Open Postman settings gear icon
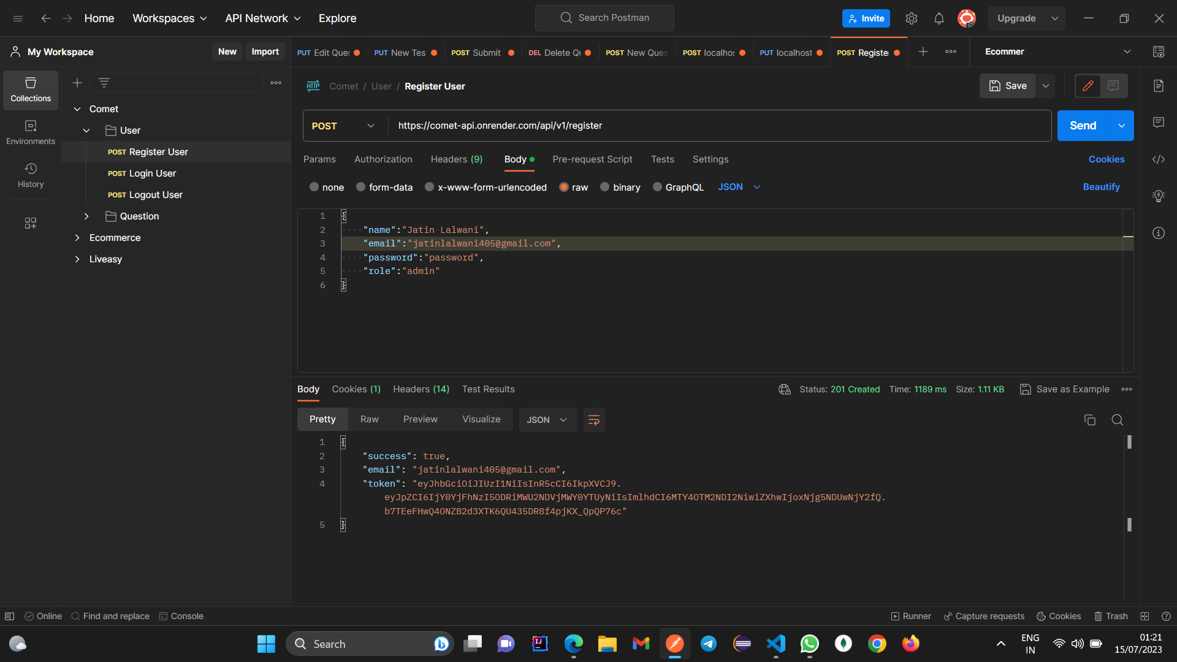 (912, 18)
